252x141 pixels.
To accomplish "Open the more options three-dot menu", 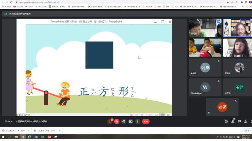I will point(138,122).
